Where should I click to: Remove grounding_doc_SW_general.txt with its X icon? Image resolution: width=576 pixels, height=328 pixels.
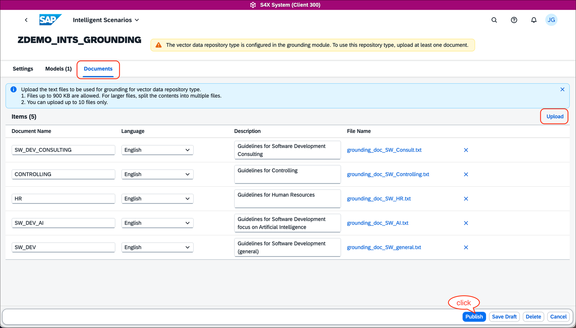pyautogui.click(x=466, y=247)
